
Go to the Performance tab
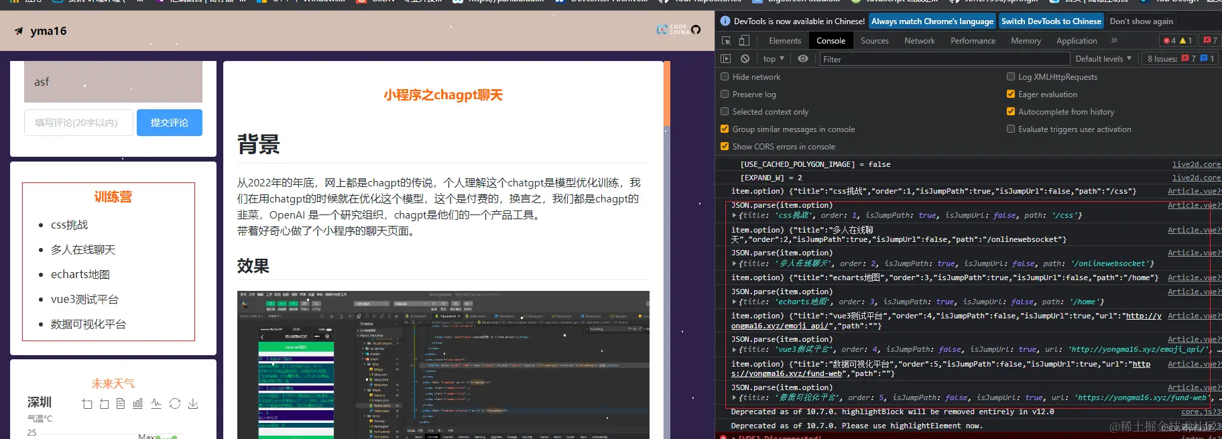[973, 41]
